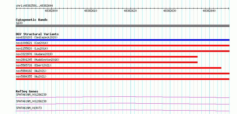Click ruler tick label 48382620
This screenshot has height=114, width=237.
click(x=130, y=11)
